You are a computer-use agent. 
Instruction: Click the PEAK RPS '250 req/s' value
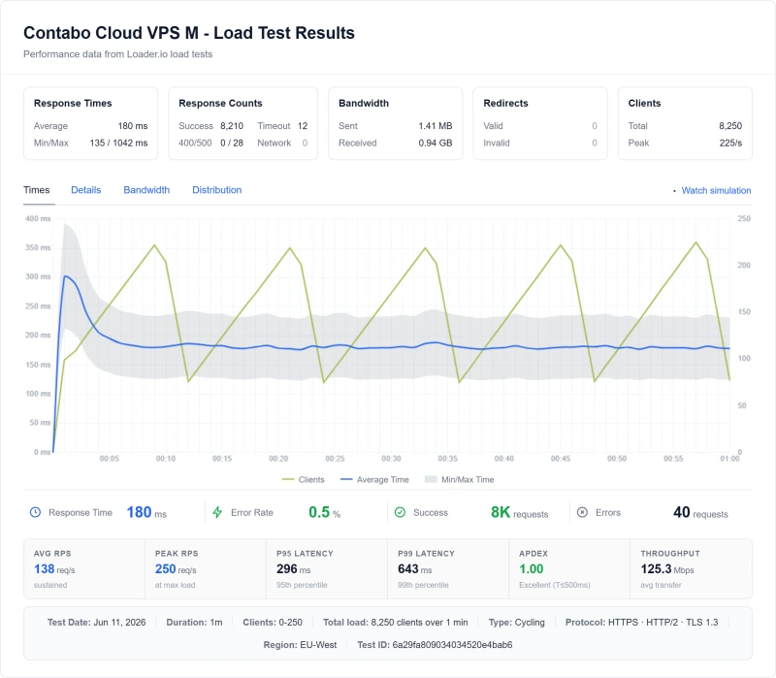[176, 569]
